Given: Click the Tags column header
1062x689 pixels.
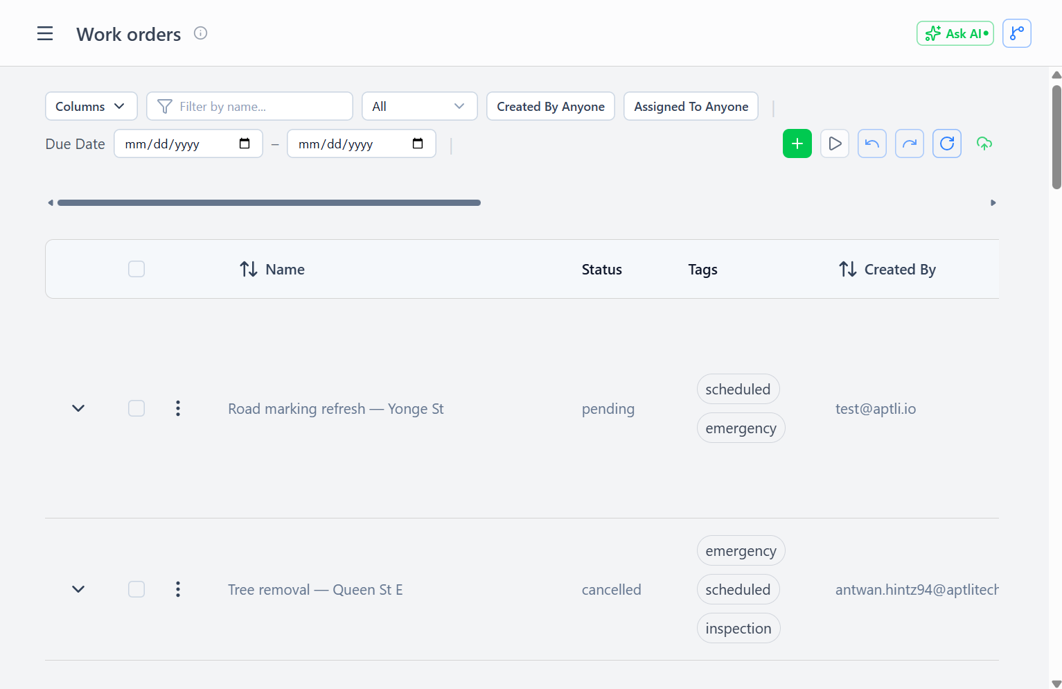Looking at the screenshot, I should point(702,269).
